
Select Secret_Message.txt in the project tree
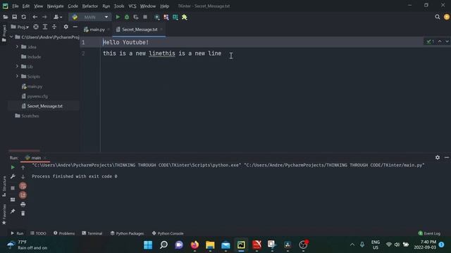(44, 106)
